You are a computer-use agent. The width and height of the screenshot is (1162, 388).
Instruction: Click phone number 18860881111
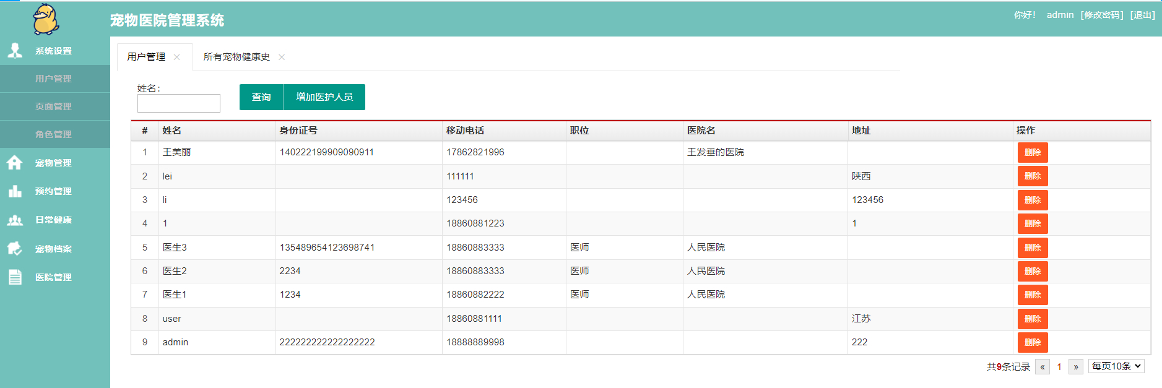point(474,319)
